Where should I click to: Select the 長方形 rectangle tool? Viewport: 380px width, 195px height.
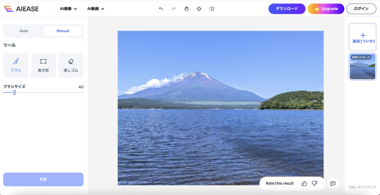pyautogui.click(x=43, y=65)
